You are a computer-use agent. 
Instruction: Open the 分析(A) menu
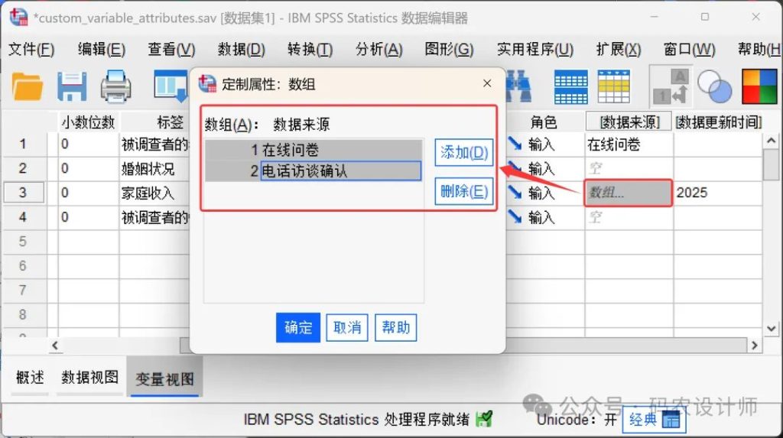[x=379, y=50]
